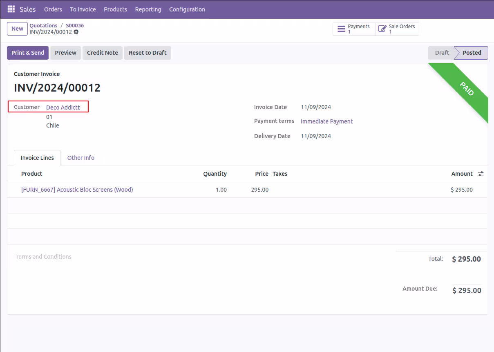
Task: Open Immediate Payment terms link
Action: click(326, 121)
